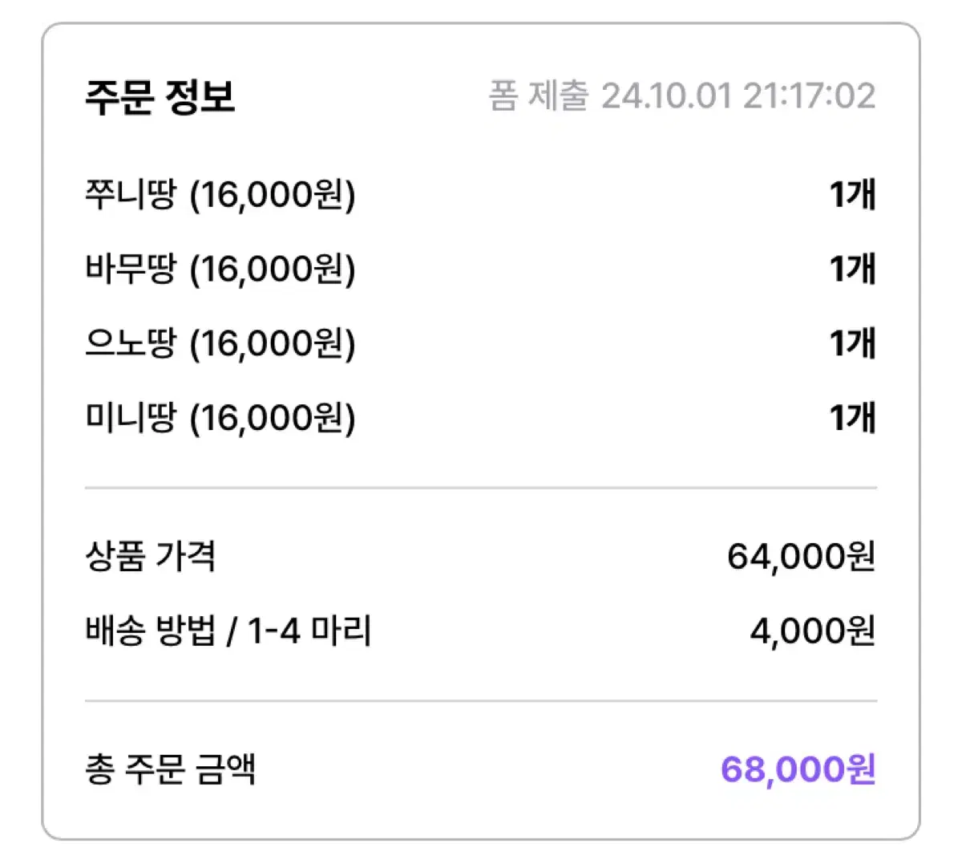Select the 폼 제출 timestamp text
Screen dimensions: 962x860
pos(682,96)
